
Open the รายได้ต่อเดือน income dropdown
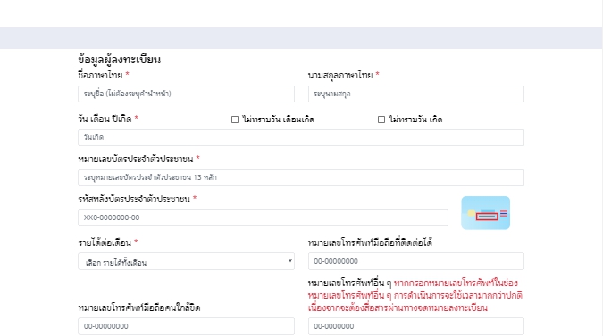click(x=186, y=261)
